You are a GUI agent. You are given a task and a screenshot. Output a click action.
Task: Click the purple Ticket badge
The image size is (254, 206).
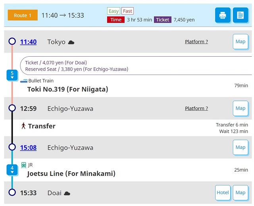[x=163, y=20]
